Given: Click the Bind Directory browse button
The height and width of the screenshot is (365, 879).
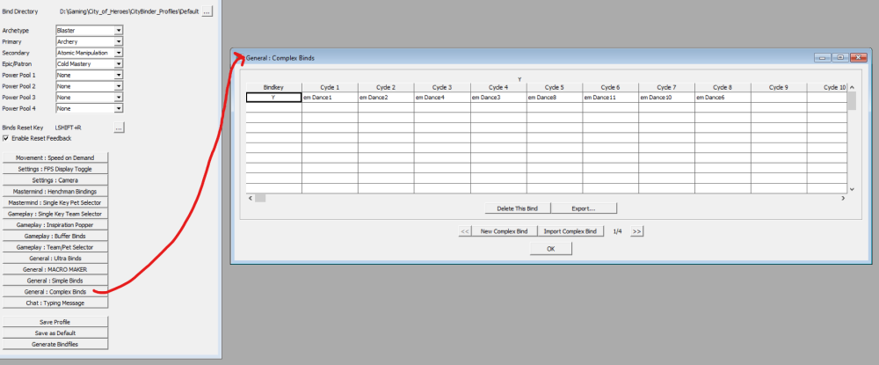Looking at the screenshot, I should (x=207, y=12).
